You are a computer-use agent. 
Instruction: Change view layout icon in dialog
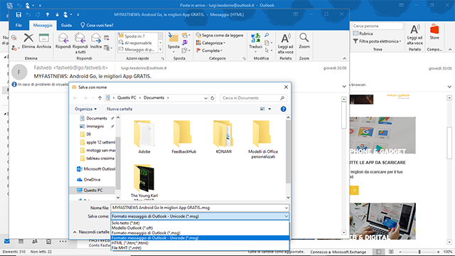[x=262, y=109]
